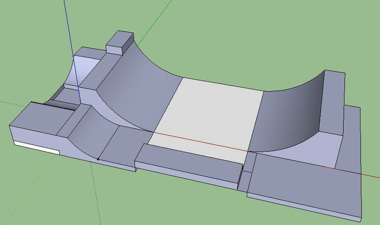Click the red axis line at far right
380x225 pixels.
(371, 175)
